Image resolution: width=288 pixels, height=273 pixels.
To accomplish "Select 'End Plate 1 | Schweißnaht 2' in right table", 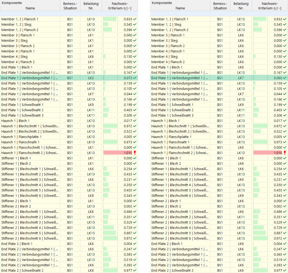I will [172, 110].
